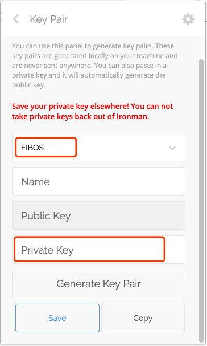
Task: Grab the vertical scrollbar thumb
Action: click(201, 201)
